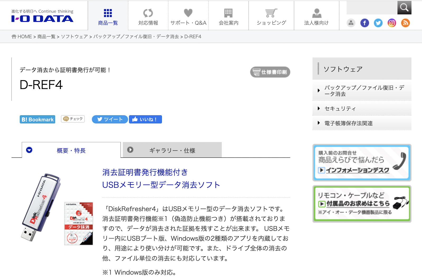
Task: Click the play-arrow icon on ギャラリー tab
Action: coord(130,150)
